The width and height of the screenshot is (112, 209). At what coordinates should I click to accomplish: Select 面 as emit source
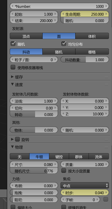click(59, 36)
